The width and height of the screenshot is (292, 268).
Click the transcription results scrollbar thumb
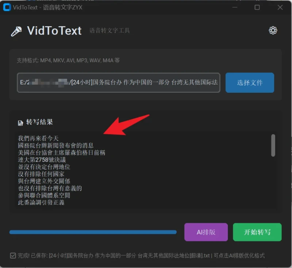click(x=273, y=145)
